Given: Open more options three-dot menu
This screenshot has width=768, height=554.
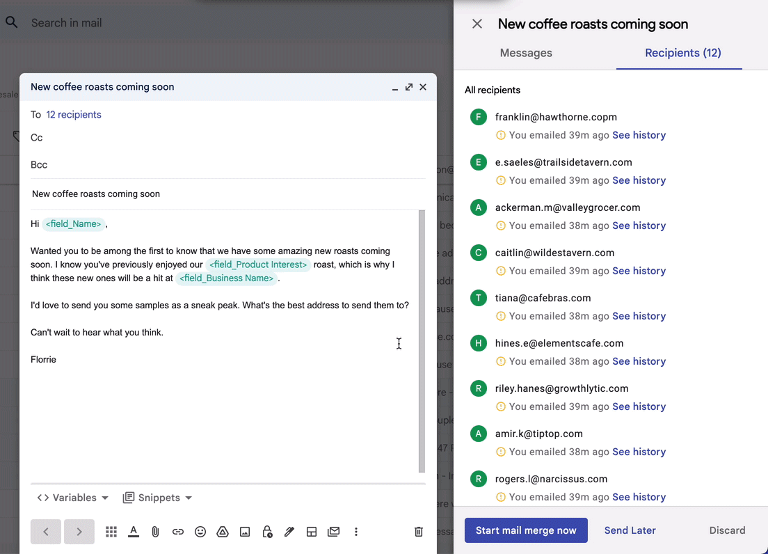Looking at the screenshot, I should [356, 532].
